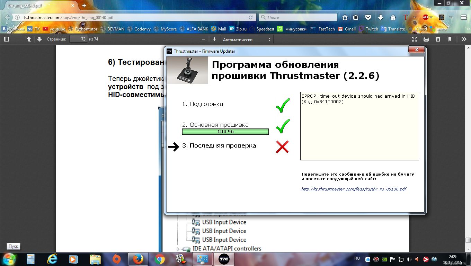Open the bookmarks list icon
Screen dimensions: 471x266
[356, 17]
